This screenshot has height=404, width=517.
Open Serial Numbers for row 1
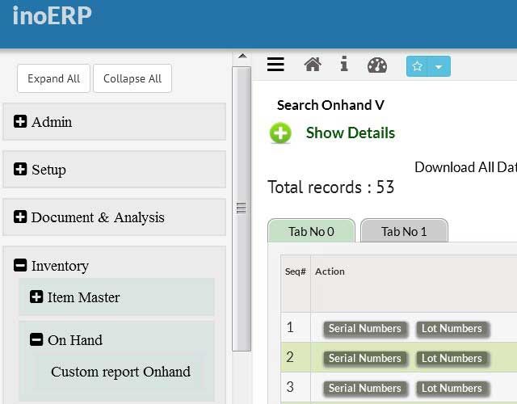365,329
